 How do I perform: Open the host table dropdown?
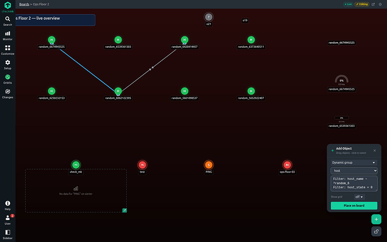coord(354,171)
